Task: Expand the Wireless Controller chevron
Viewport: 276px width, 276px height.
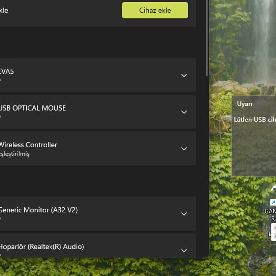Action: point(184,149)
